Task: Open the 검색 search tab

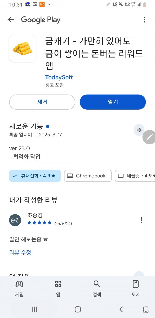Action: [97, 288]
